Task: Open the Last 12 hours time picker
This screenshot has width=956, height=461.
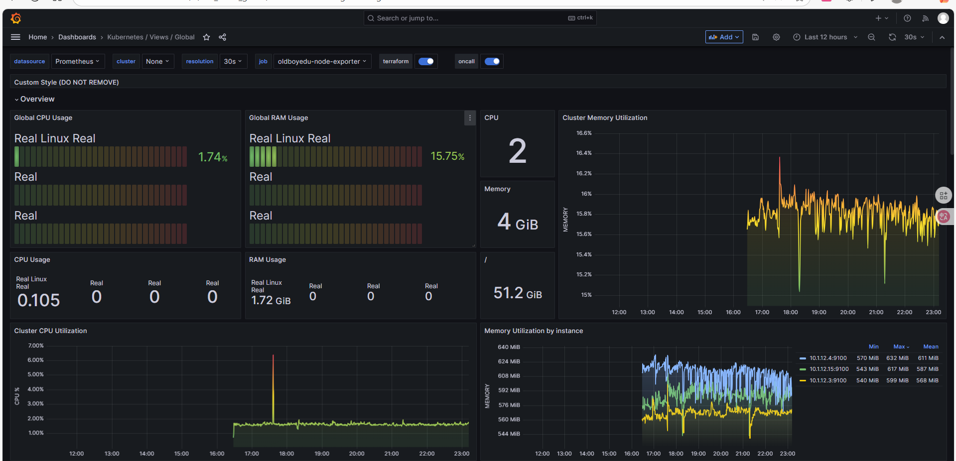Action: [825, 37]
